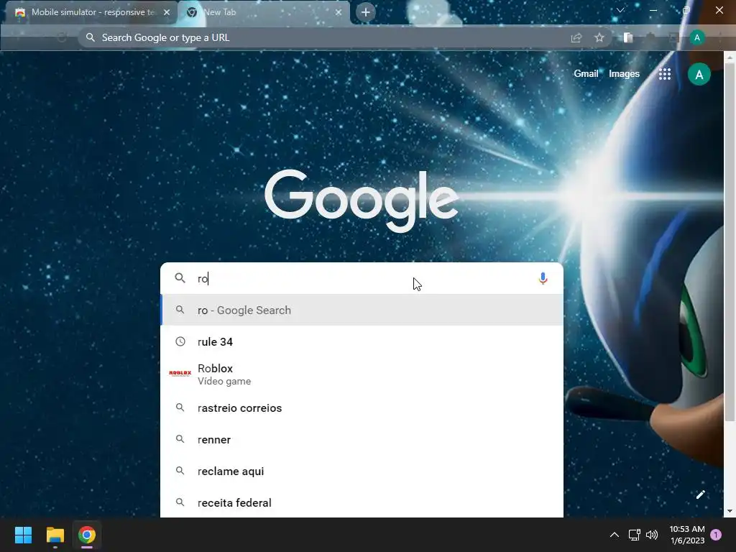Open the Google apps grid
The height and width of the screenshot is (552, 736).
tap(664, 74)
